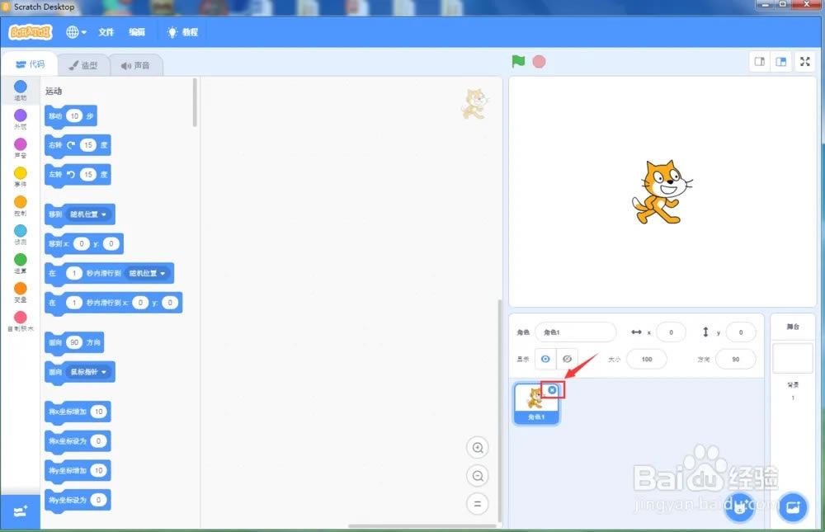825x532 pixels.
Task: Open random position dropdown in glide block
Action: coord(147,274)
